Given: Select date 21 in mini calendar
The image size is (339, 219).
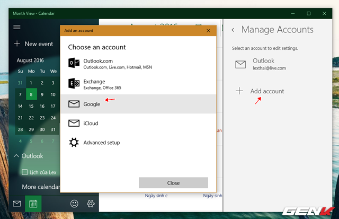Looking at the screenshot, I should coord(20,118).
